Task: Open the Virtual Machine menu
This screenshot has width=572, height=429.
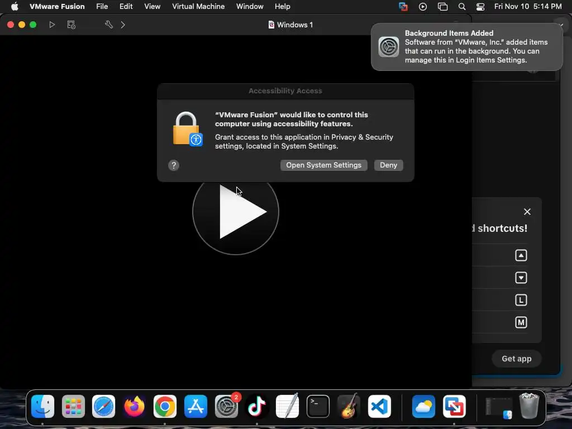Action: 198,6
